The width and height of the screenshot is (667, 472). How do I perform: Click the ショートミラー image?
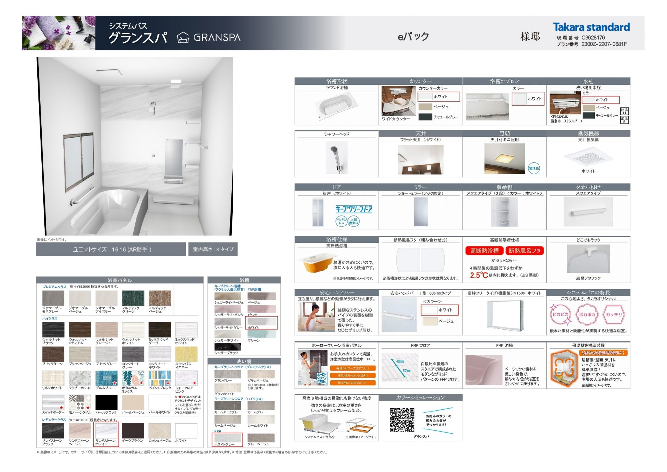click(421, 212)
